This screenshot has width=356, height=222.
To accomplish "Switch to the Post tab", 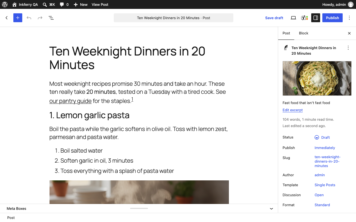I will [286, 33].
